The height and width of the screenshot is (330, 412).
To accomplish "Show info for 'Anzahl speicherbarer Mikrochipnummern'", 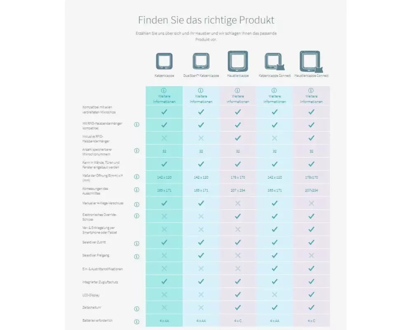I will click(137, 151).
